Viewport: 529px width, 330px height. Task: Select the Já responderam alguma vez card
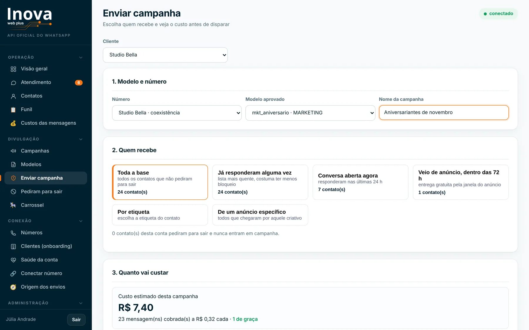pyautogui.click(x=260, y=182)
